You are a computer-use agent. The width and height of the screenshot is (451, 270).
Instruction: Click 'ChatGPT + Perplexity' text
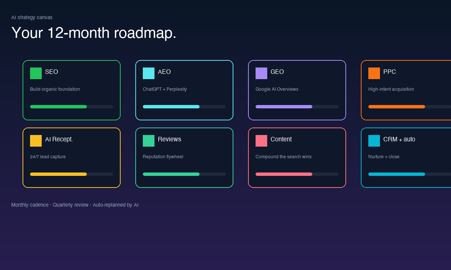point(165,89)
